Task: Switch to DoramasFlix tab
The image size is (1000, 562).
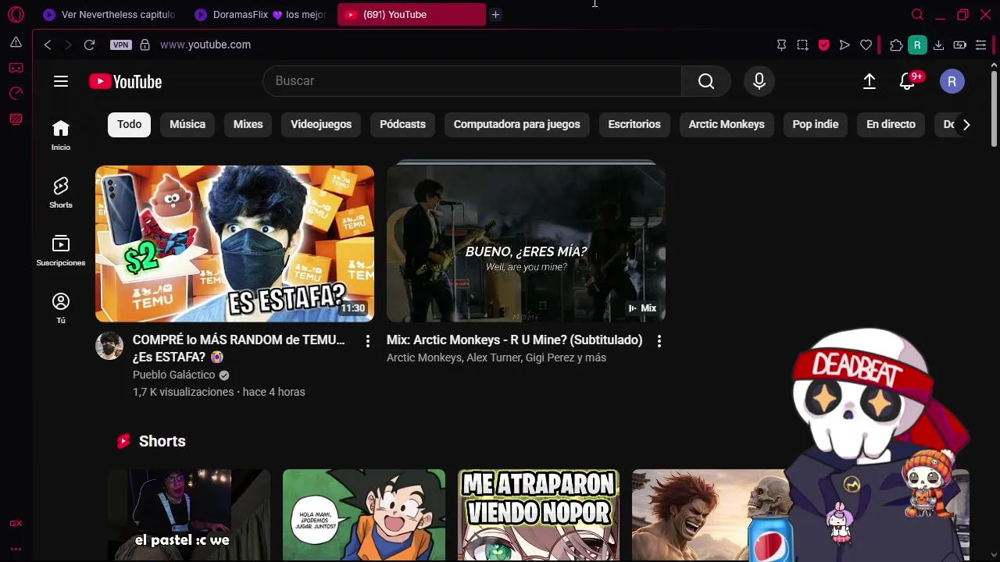Action: point(262,14)
